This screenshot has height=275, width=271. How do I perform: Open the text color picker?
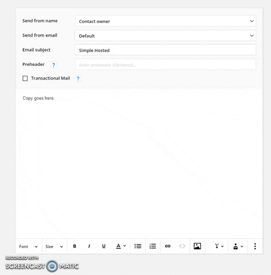(121, 246)
